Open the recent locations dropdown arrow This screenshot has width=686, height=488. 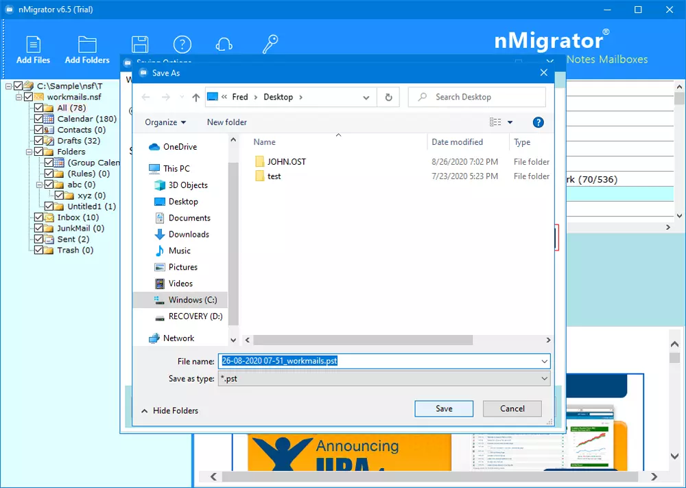click(182, 97)
